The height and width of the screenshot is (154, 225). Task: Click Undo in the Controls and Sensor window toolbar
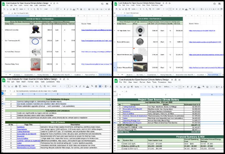tap(7, 9)
